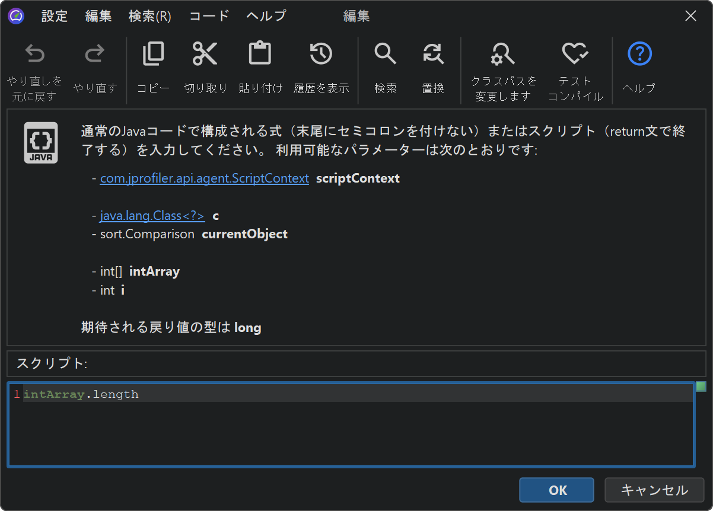713x511 pixels.
Task: Run test compile (テストコンパイル) icon
Action: (x=575, y=55)
